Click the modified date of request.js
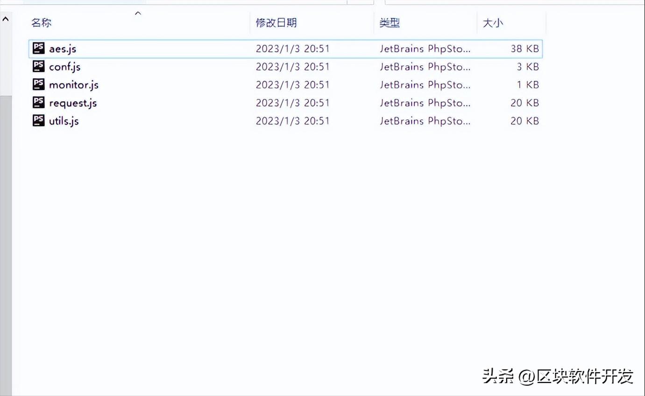The height and width of the screenshot is (396, 645). 293,103
